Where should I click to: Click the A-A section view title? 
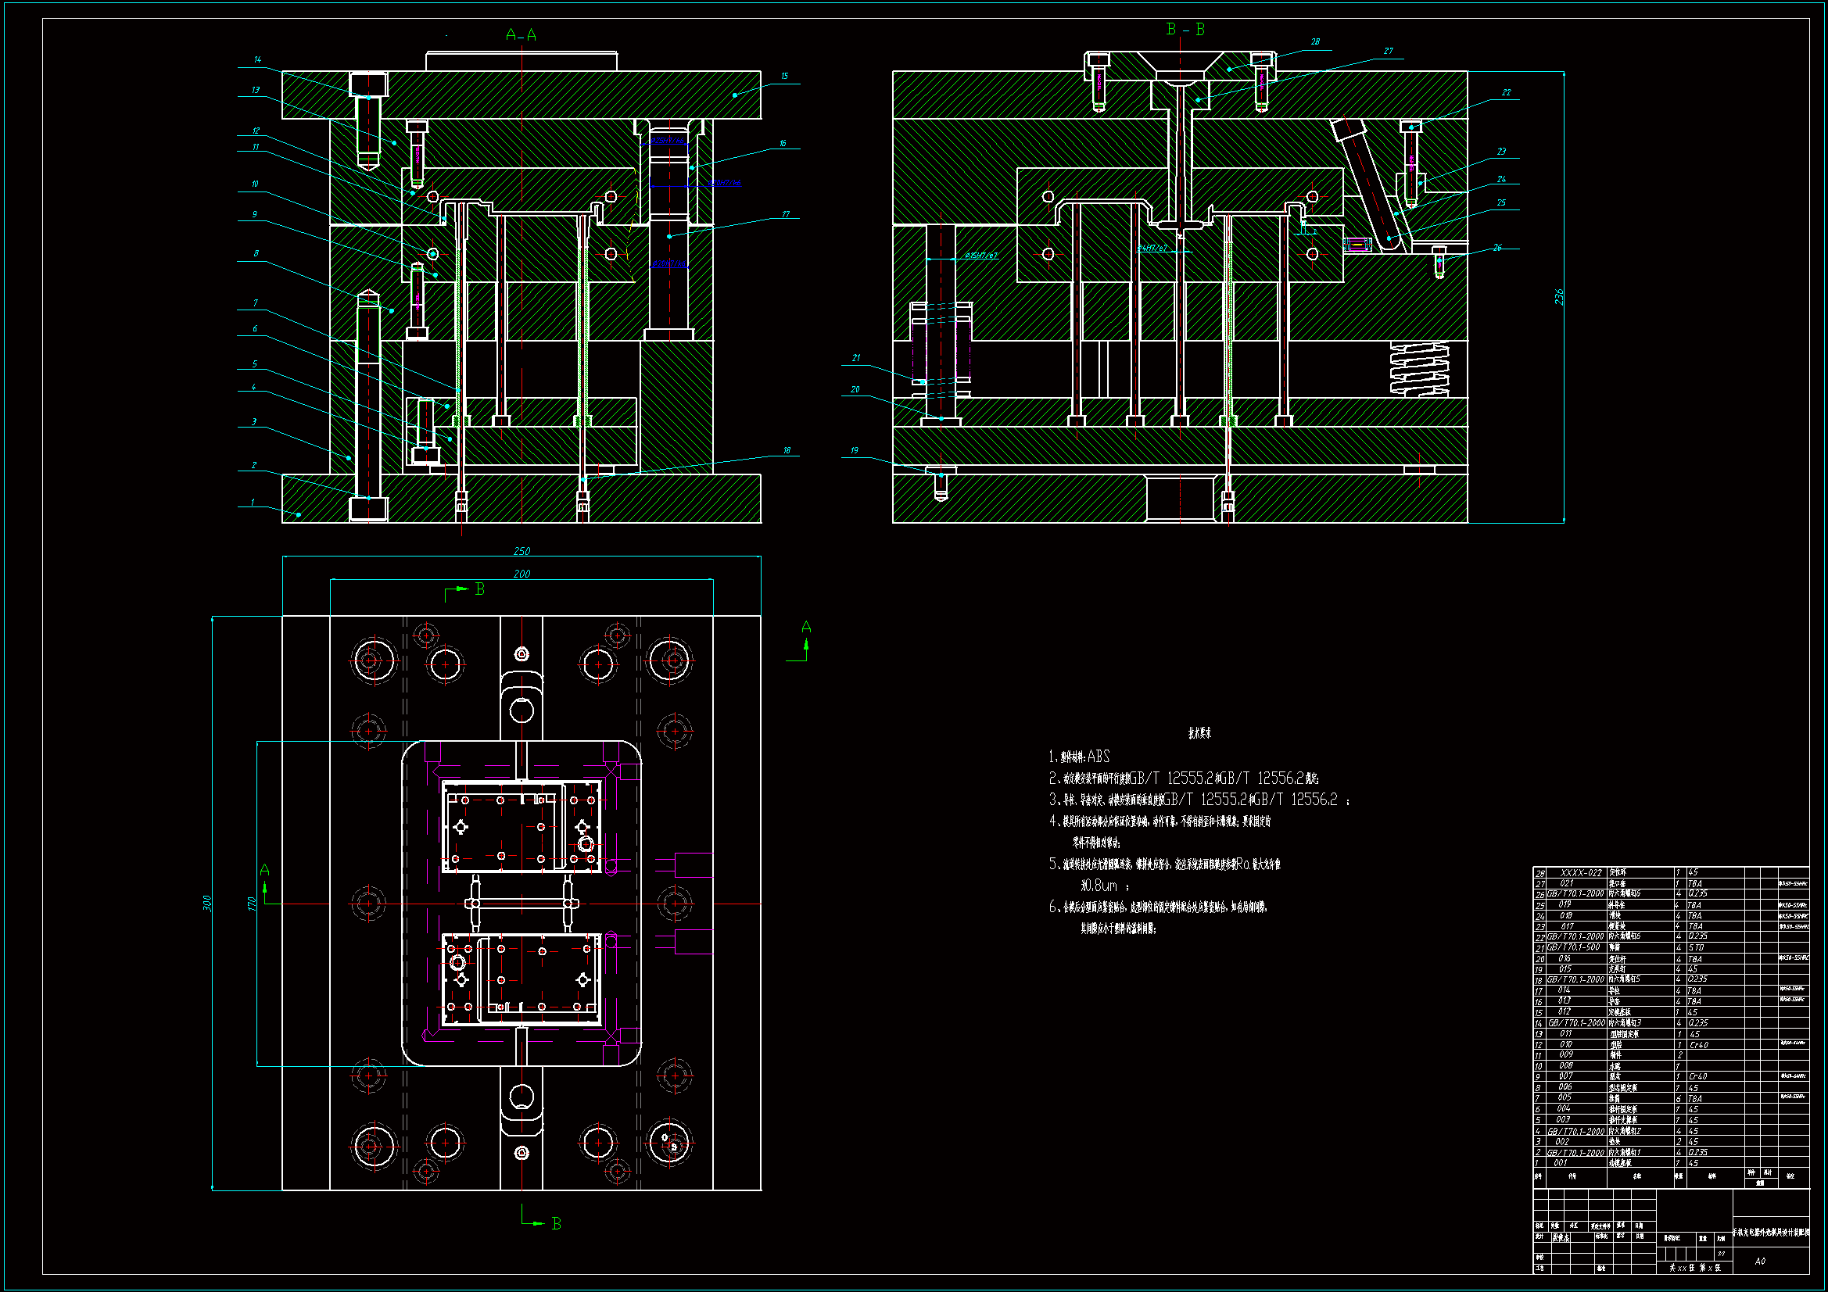[522, 35]
